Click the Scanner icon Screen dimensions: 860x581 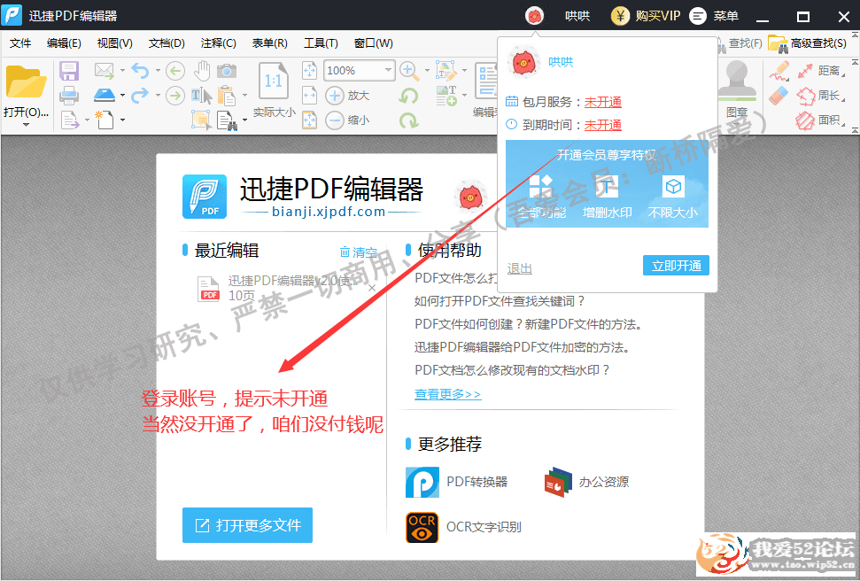click(105, 95)
